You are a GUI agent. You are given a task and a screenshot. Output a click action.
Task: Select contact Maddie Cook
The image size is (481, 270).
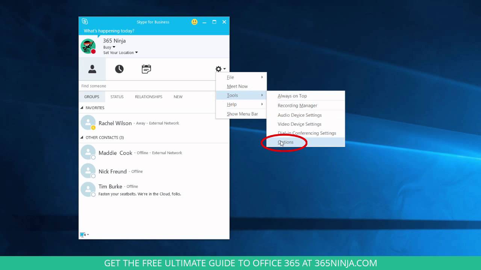click(154, 153)
